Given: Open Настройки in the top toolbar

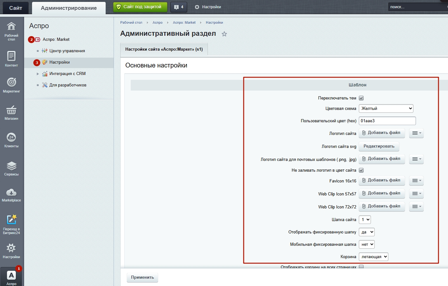Looking at the screenshot, I should pos(208,7).
